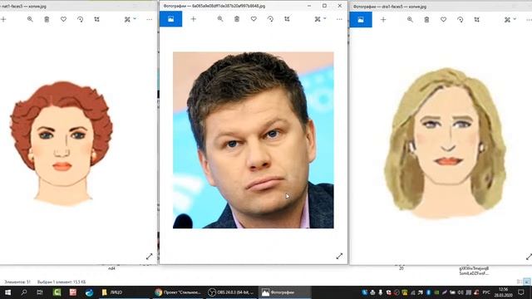Zoom the blonde drawing in the right window
532x299 pixels.
pos(410,20)
